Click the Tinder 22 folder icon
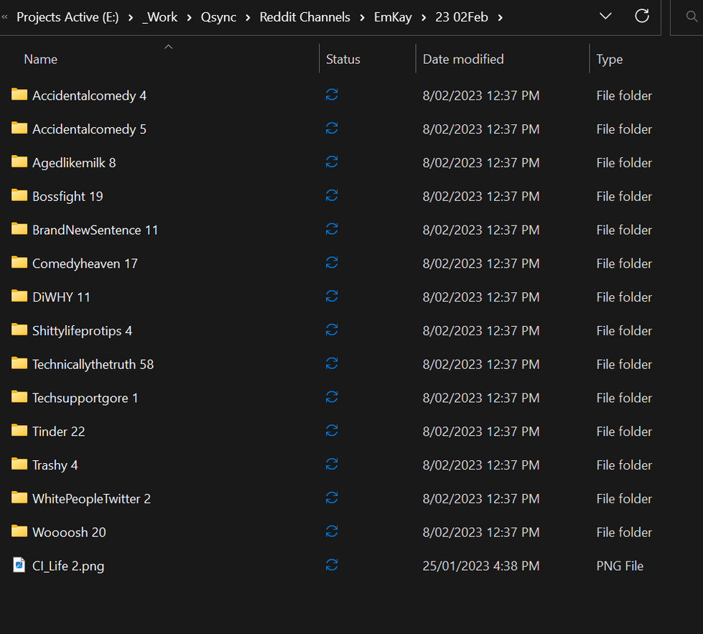This screenshot has height=634, width=703. point(19,431)
